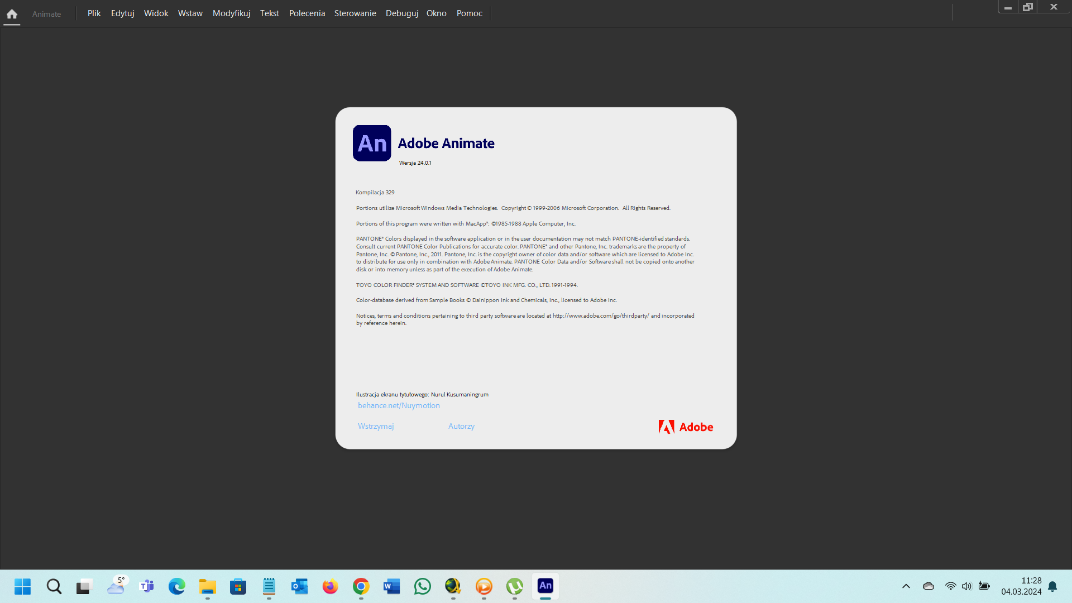Viewport: 1072px width, 603px height.
Task: Open the Notepad app on taskbar
Action: pos(269,586)
